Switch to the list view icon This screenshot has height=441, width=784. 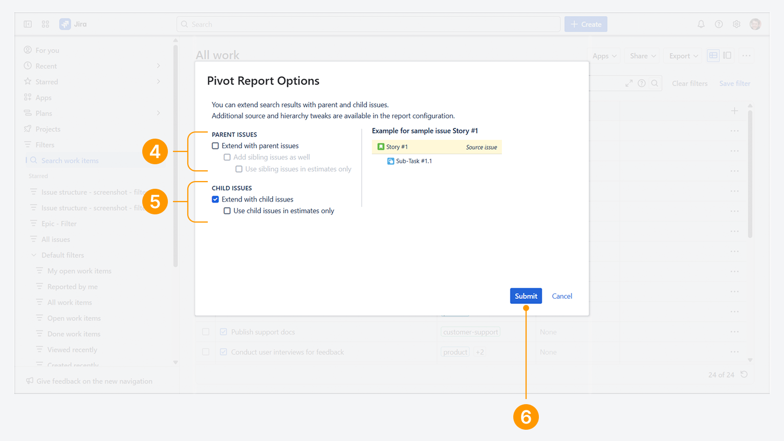(713, 55)
